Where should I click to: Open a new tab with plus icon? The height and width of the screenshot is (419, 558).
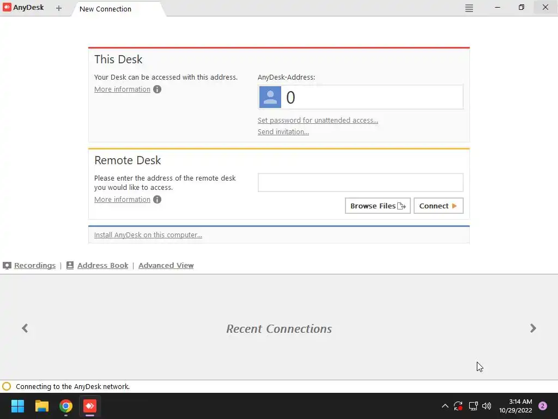59,8
